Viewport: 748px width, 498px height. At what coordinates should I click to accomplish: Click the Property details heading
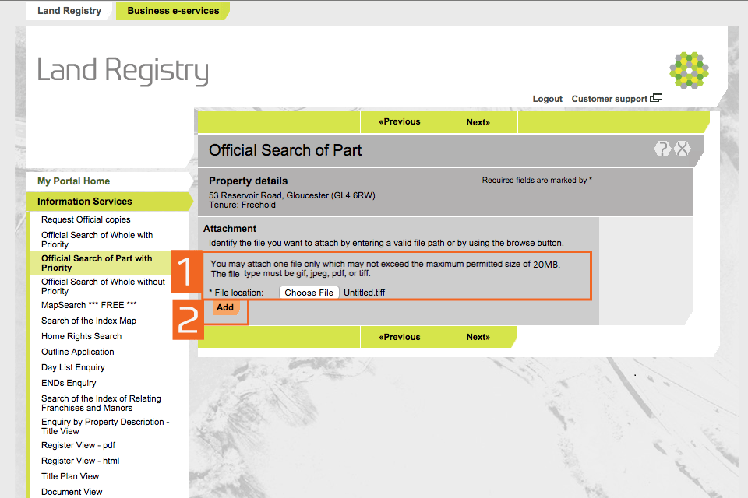248,181
